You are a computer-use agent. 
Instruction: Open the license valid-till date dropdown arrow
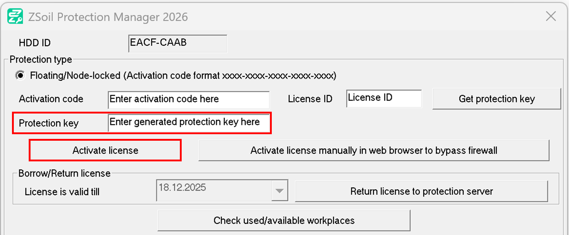[x=279, y=191]
